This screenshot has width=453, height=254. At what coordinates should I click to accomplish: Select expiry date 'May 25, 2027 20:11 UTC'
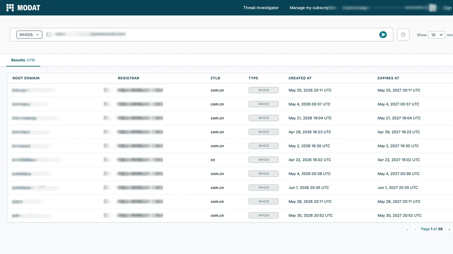pos(399,90)
